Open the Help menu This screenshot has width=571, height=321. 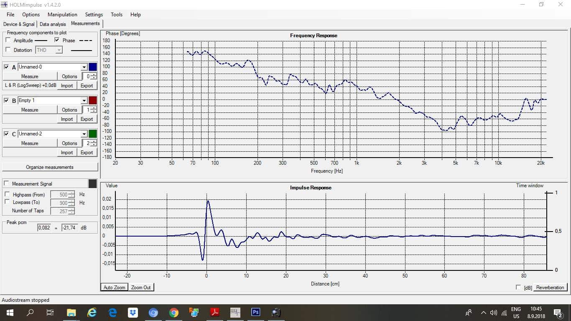135,14
